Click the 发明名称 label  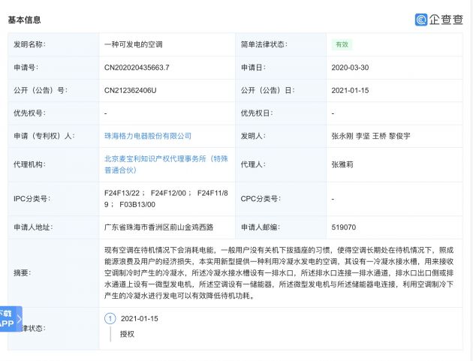click(x=29, y=44)
